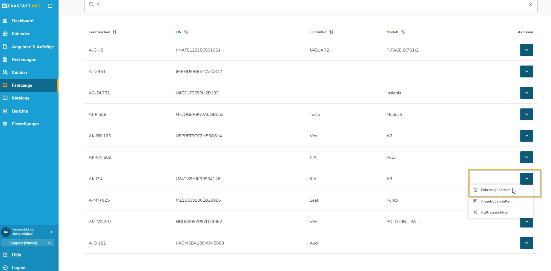Screen dimensions: 551x271
Task: Open actions dropdown for AG-DI 732
Action: point(527,93)
